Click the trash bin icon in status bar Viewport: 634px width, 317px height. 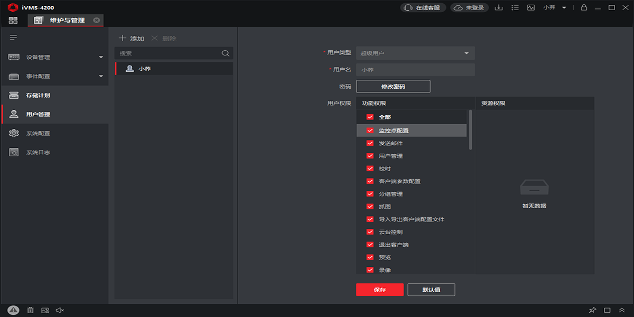point(31,310)
